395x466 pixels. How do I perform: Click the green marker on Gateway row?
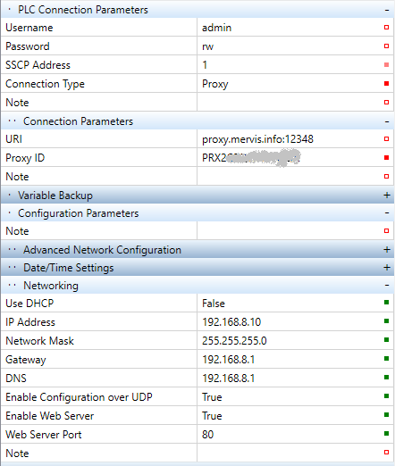click(x=386, y=359)
